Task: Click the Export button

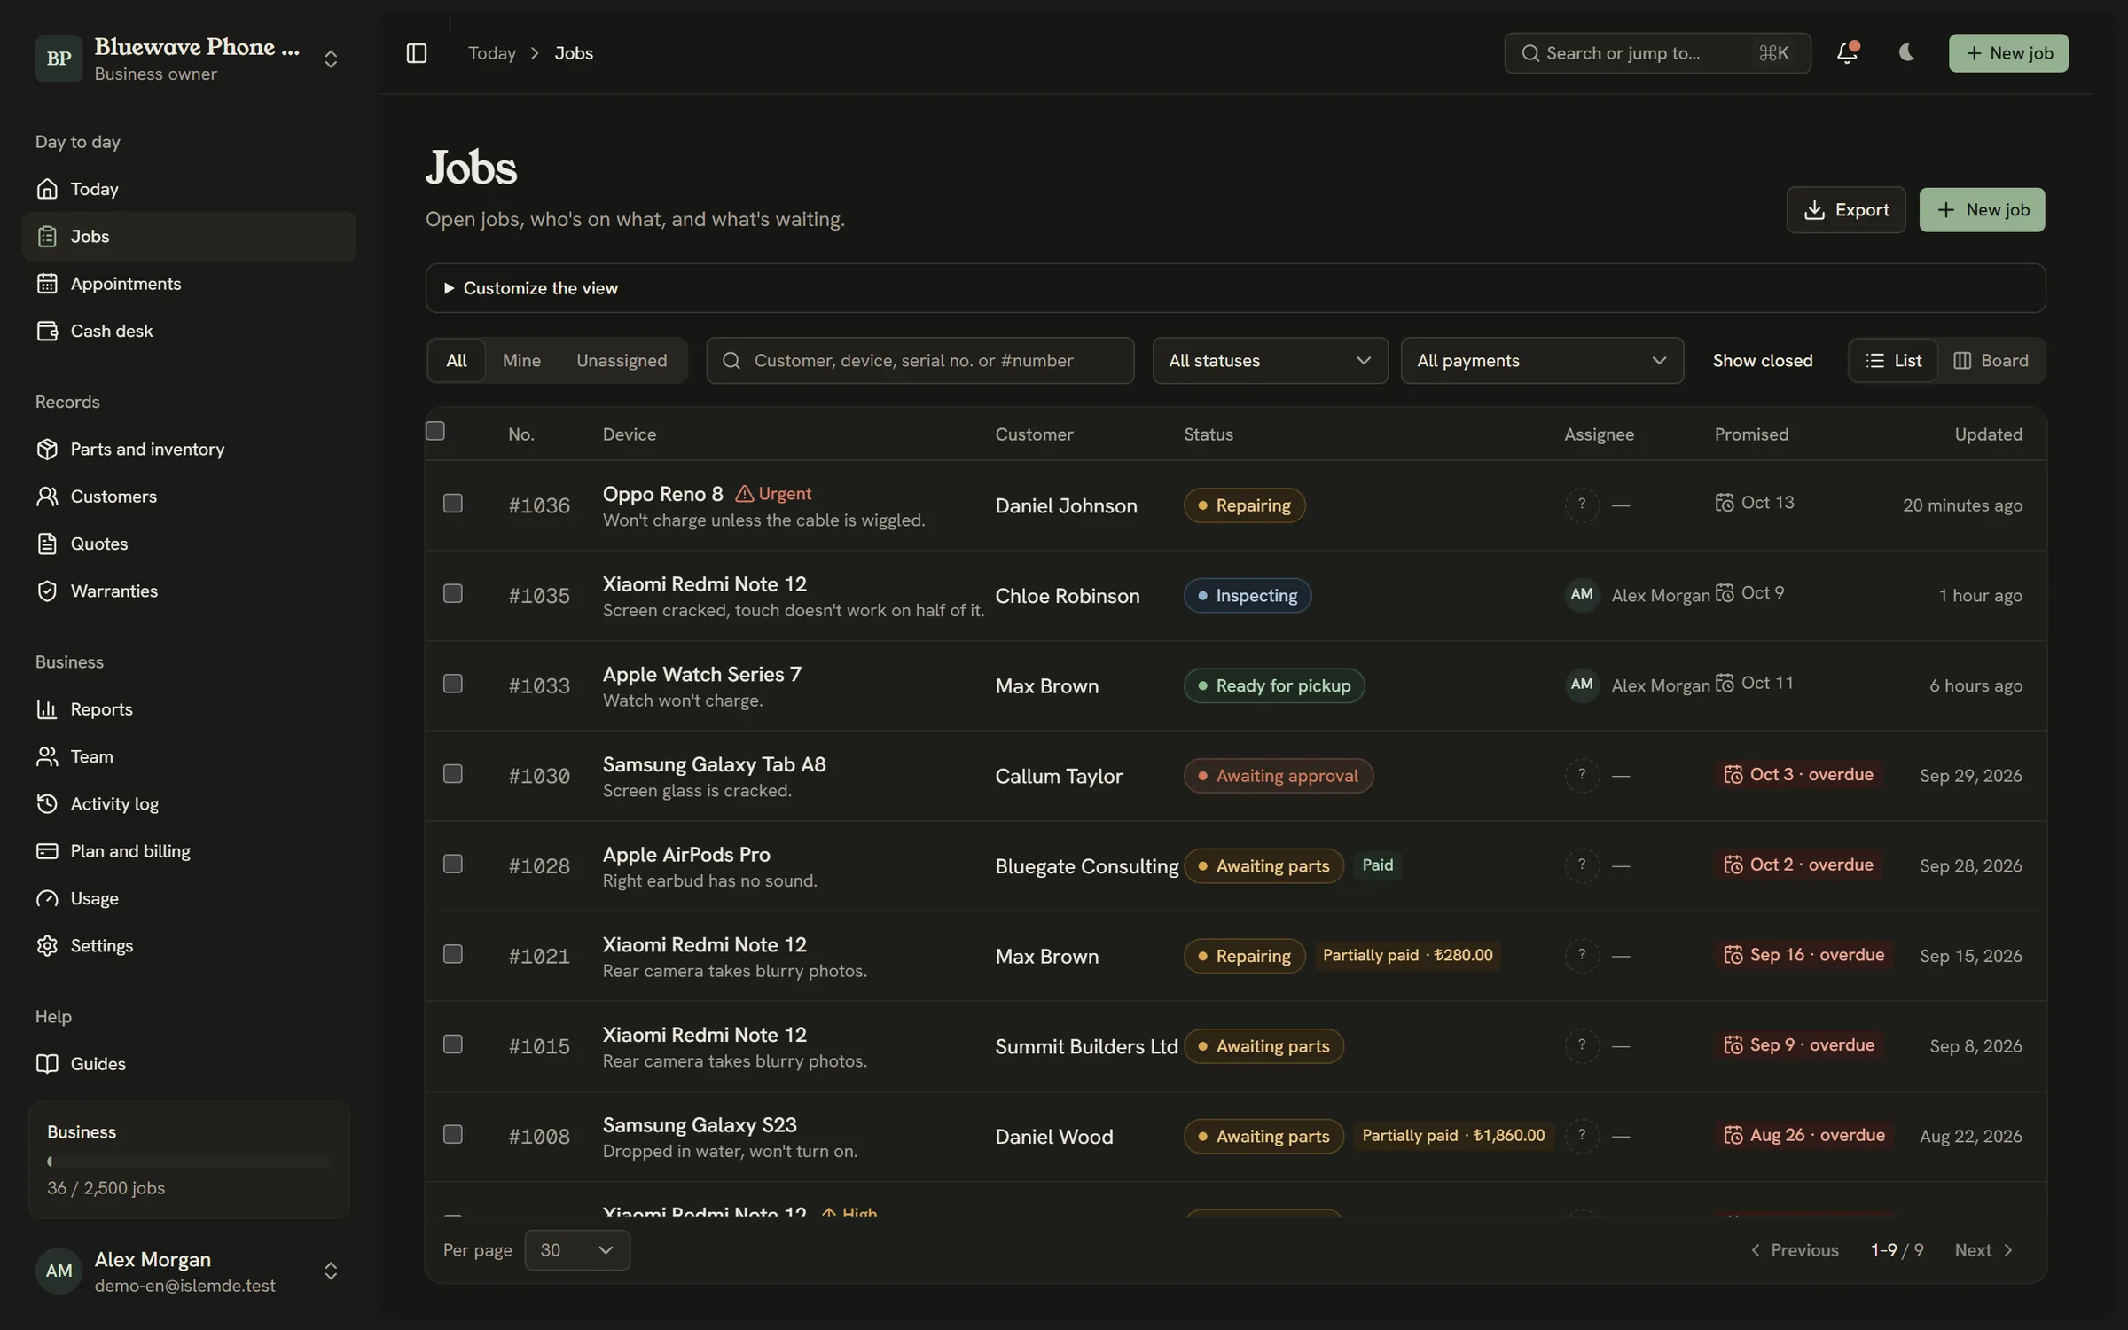Action: point(1845,210)
